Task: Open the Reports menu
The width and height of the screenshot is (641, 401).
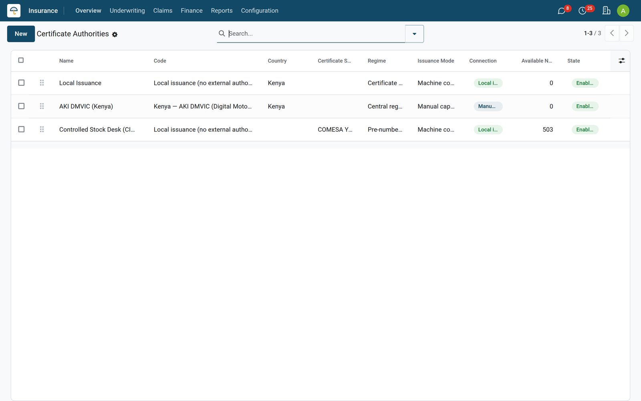Action: coord(222,11)
